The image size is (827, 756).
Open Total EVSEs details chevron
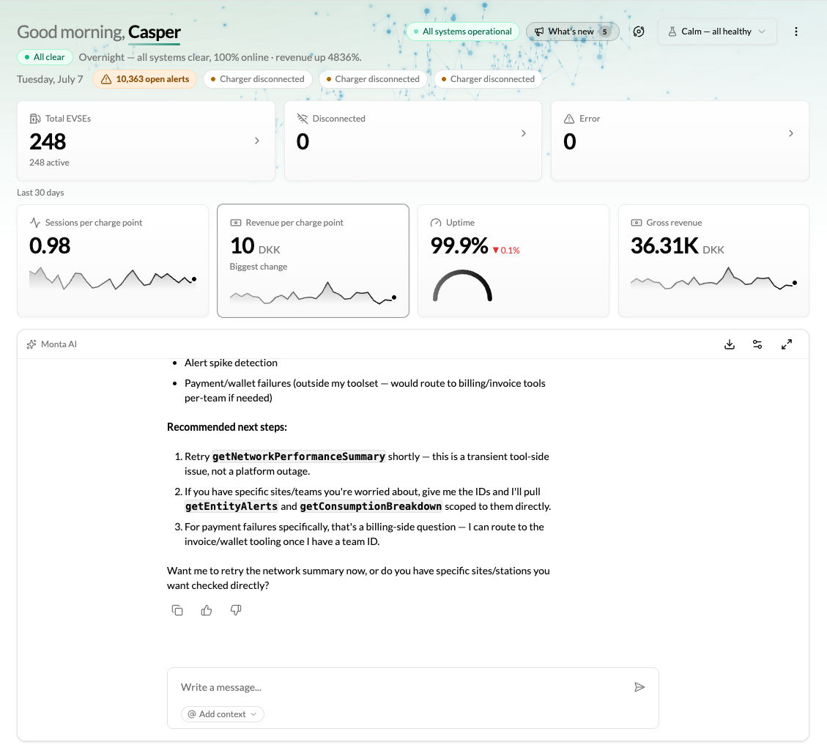point(257,141)
